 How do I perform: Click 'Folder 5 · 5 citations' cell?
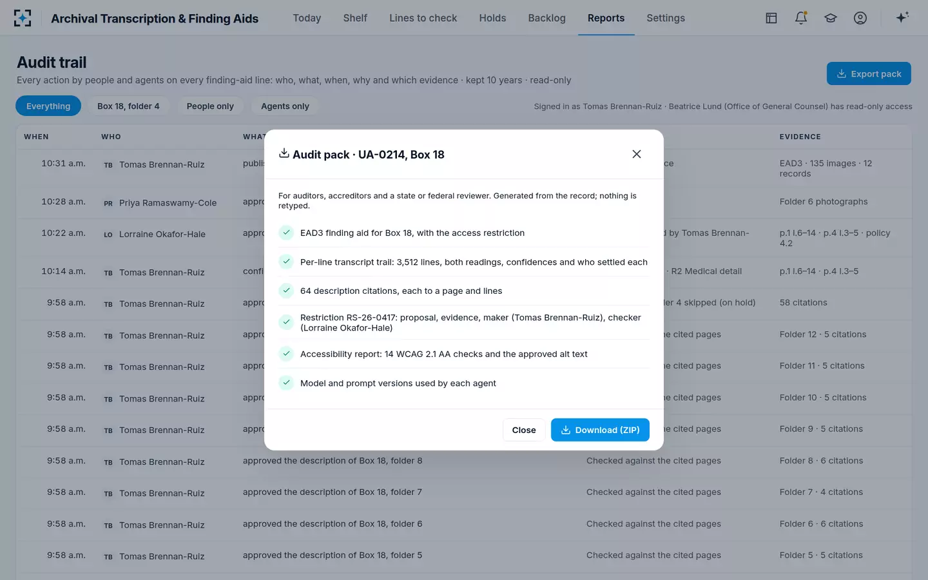pos(821,555)
